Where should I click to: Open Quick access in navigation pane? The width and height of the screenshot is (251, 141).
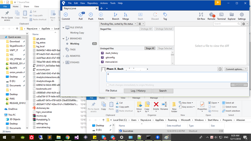(x=14, y=37)
